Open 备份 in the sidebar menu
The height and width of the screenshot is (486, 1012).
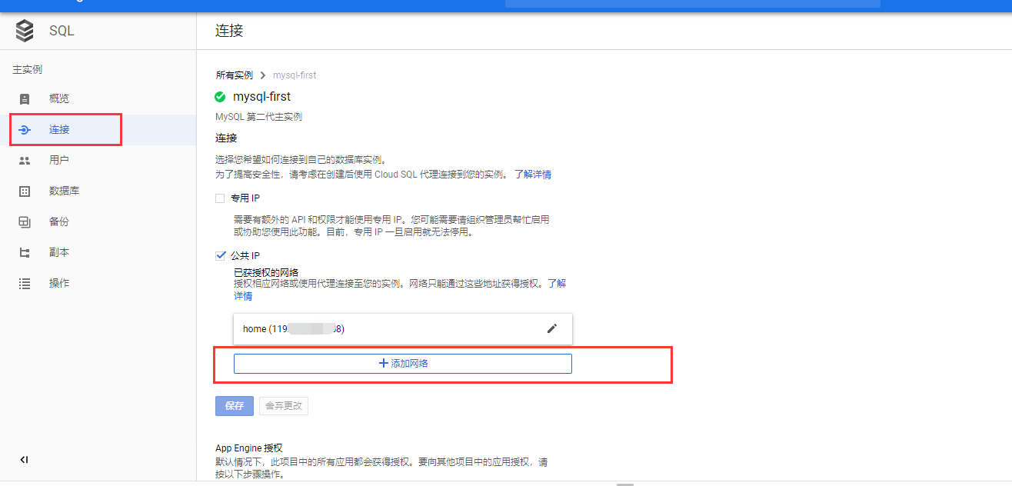[x=59, y=221]
